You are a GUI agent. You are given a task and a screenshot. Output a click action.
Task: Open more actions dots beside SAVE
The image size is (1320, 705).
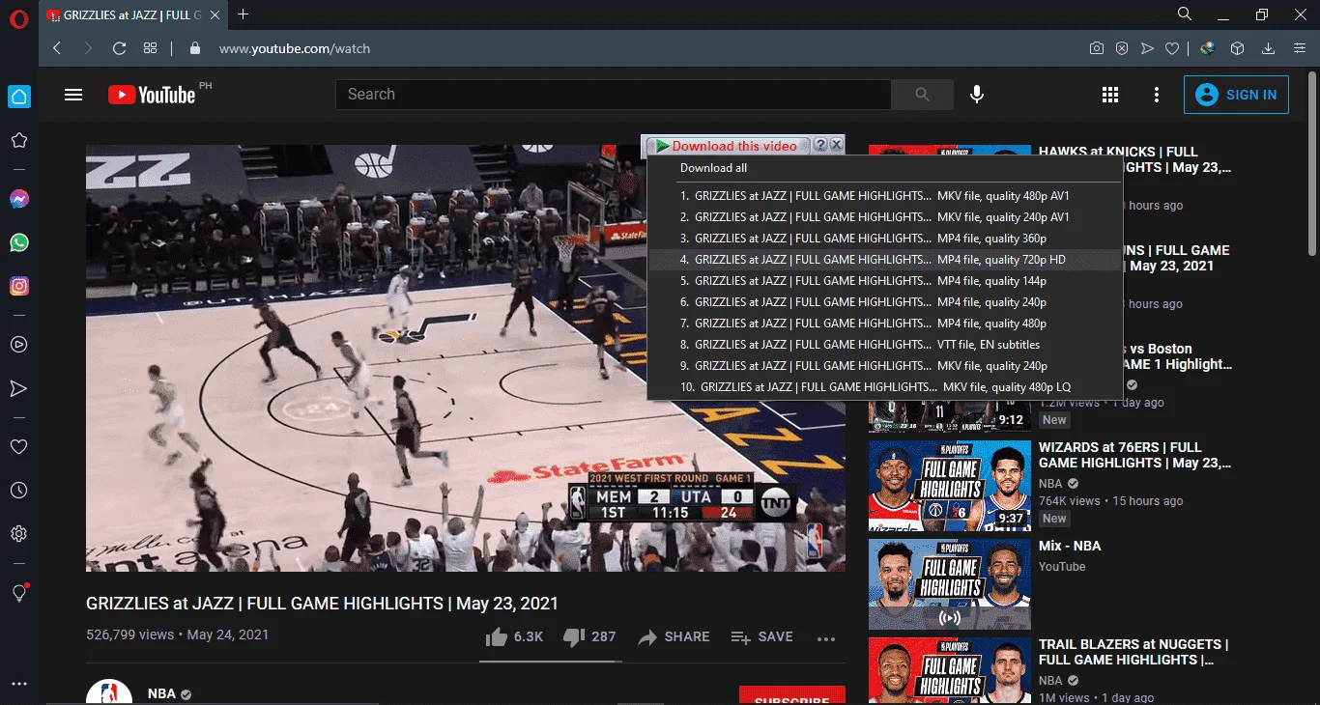[825, 638]
